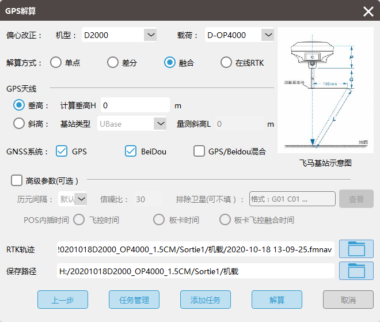The width and height of the screenshot is (380, 322).
Task: Browse for the 保存路径 folder with folder icon
Action: [x=356, y=271]
